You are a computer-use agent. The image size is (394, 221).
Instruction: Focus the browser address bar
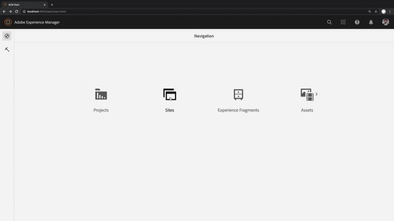(x=196, y=12)
